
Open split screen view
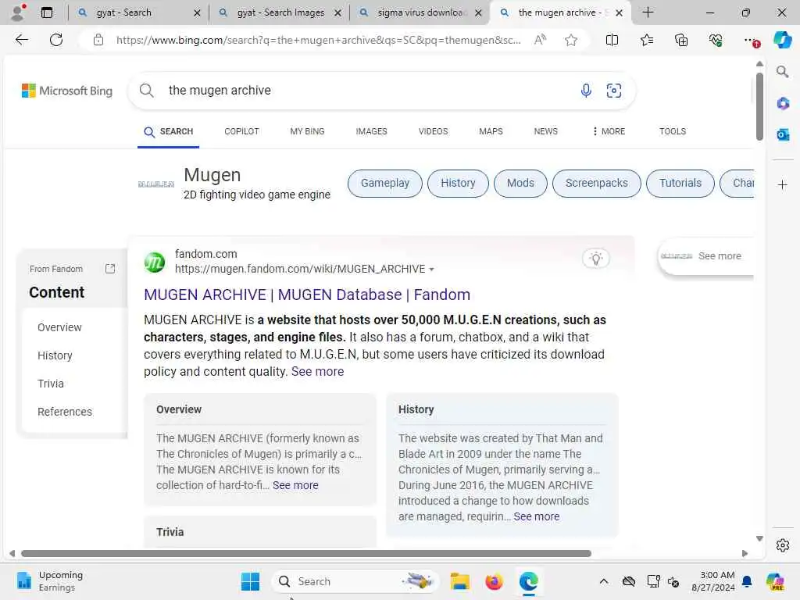612,40
